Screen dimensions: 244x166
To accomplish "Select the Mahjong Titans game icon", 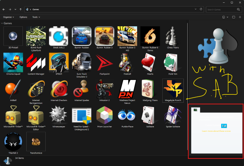I will pos(150,89).
